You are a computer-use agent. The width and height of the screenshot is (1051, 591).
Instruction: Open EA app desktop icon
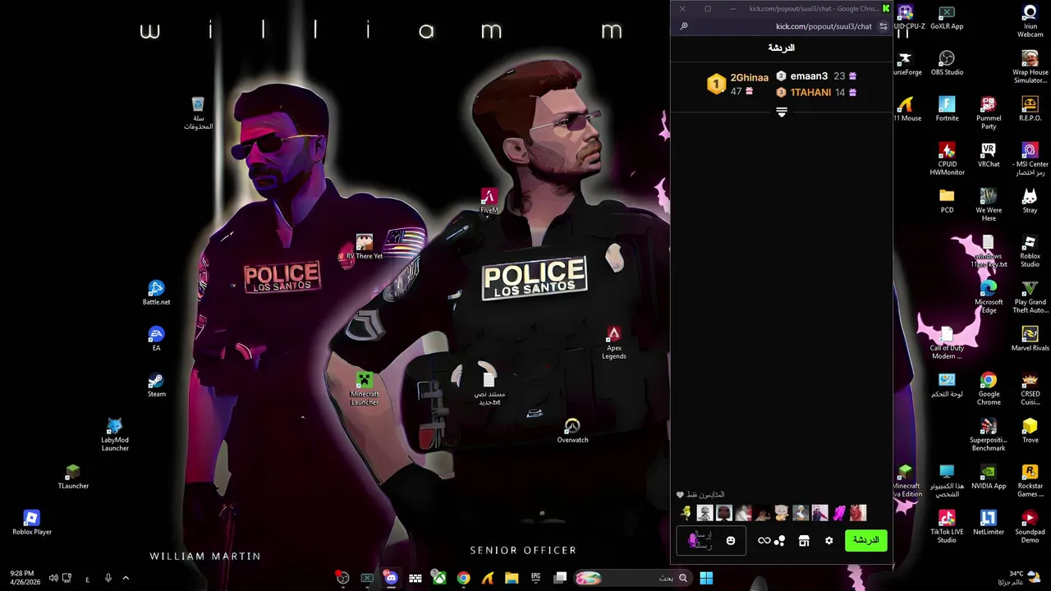click(x=156, y=339)
